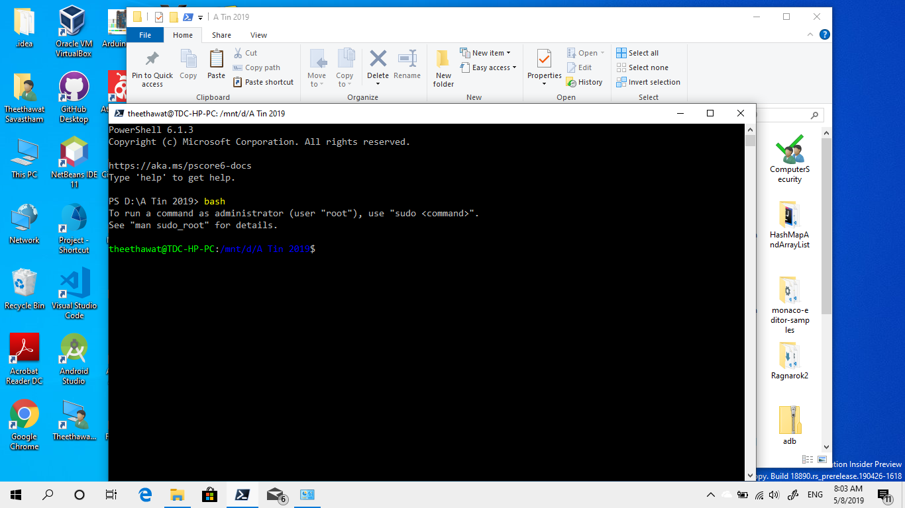The width and height of the screenshot is (905, 508).
Task: Click Invert selection in ribbon
Action: pyautogui.click(x=648, y=82)
